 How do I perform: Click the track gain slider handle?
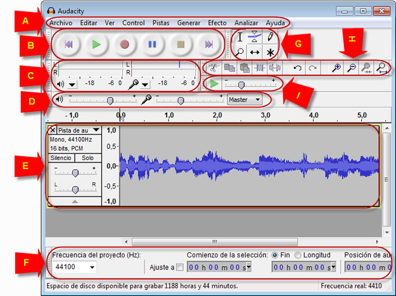click(x=75, y=173)
